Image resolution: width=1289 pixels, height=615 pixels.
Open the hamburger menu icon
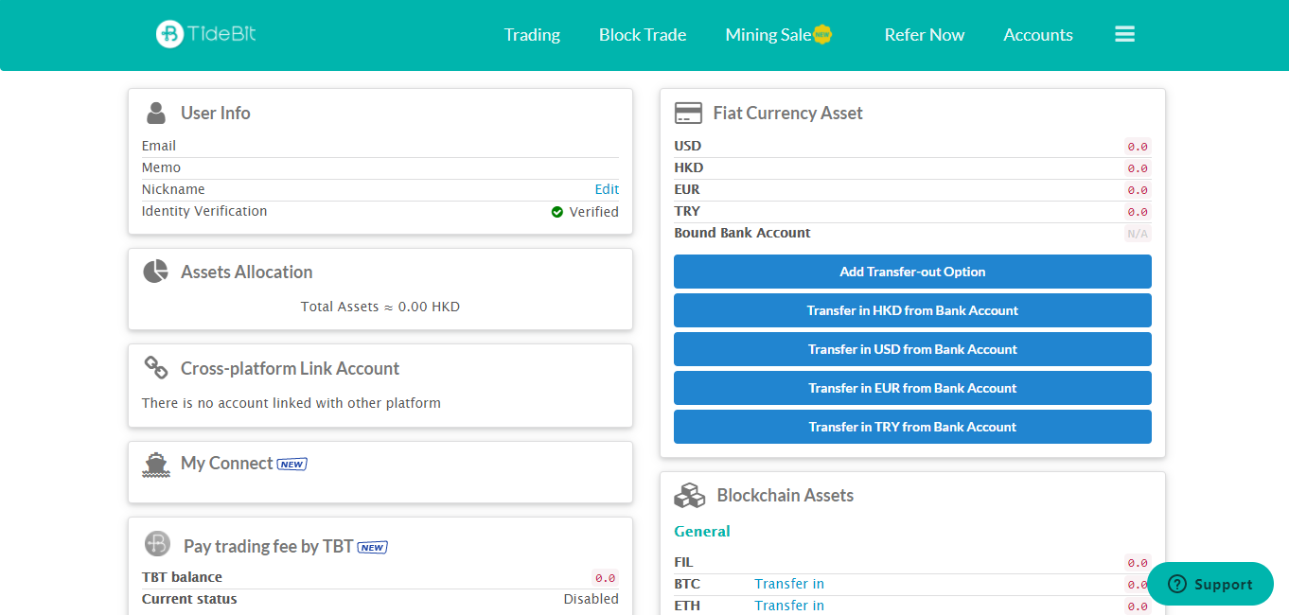(1124, 34)
